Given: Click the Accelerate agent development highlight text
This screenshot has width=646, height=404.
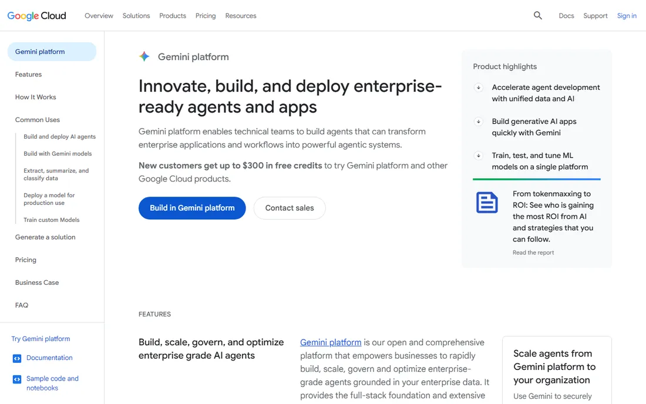Looking at the screenshot, I should click(546, 93).
